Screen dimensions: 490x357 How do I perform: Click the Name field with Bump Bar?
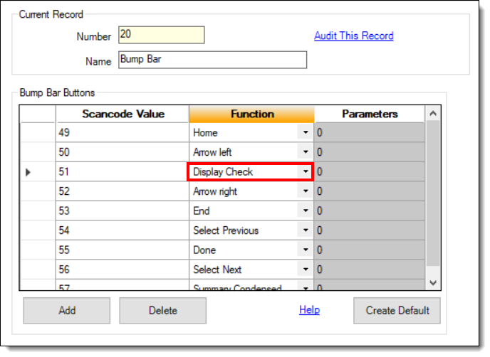[212, 60]
